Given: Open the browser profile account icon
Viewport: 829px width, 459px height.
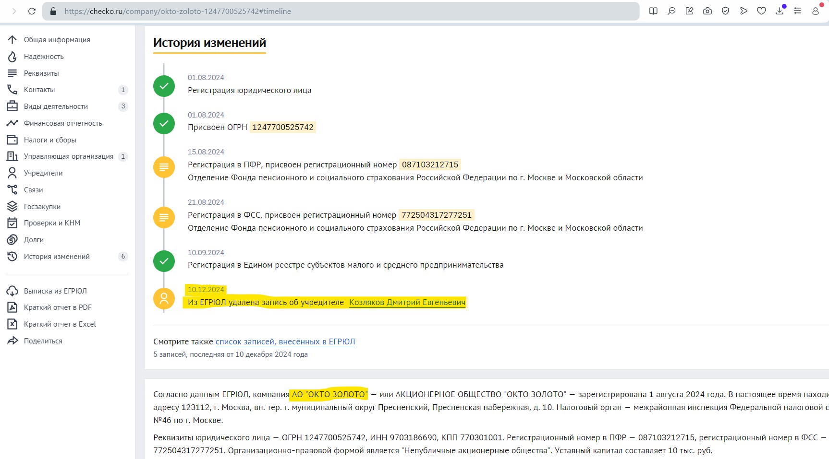Looking at the screenshot, I should tap(816, 11).
